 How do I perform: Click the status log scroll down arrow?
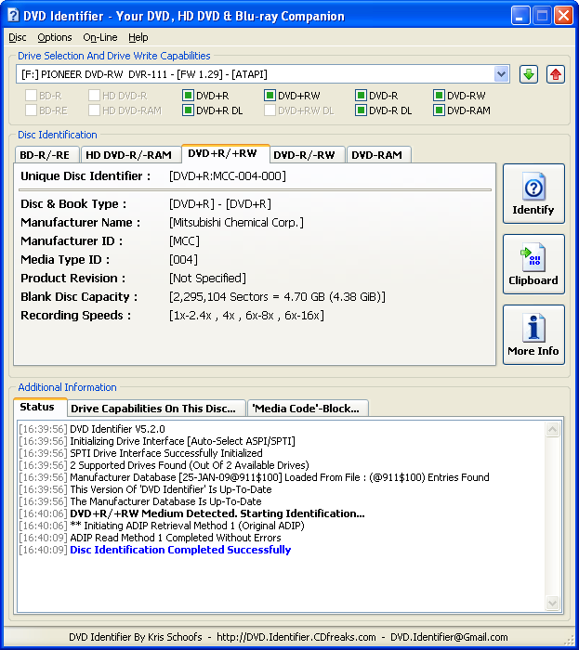tap(552, 603)
